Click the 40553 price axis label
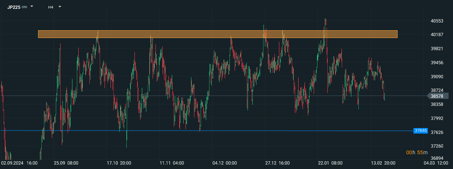Viewport: 453px width, 169px height. (x=437, y=21)
